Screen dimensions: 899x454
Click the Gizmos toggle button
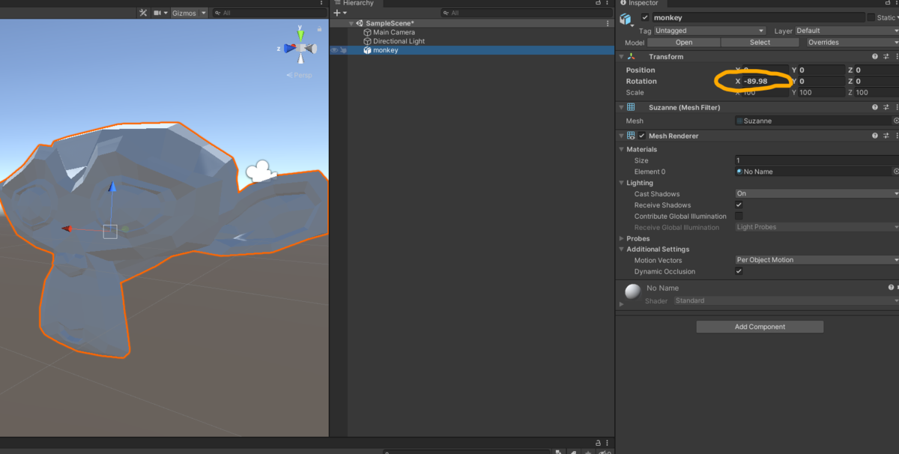(184, 13)
